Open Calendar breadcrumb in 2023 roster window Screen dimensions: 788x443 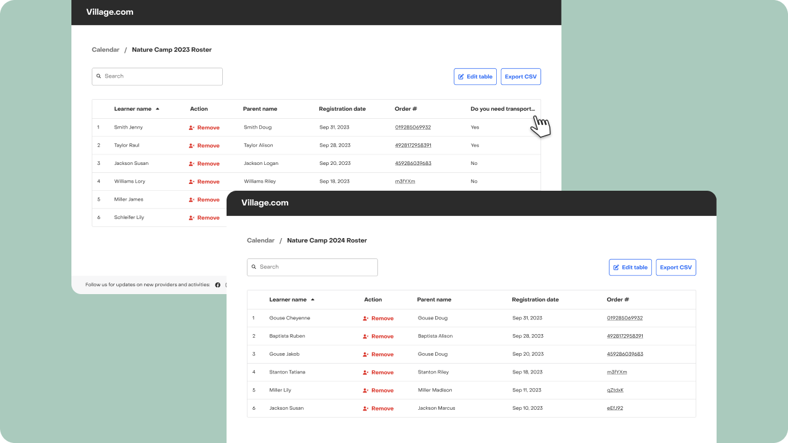click(x=105, y=50)
